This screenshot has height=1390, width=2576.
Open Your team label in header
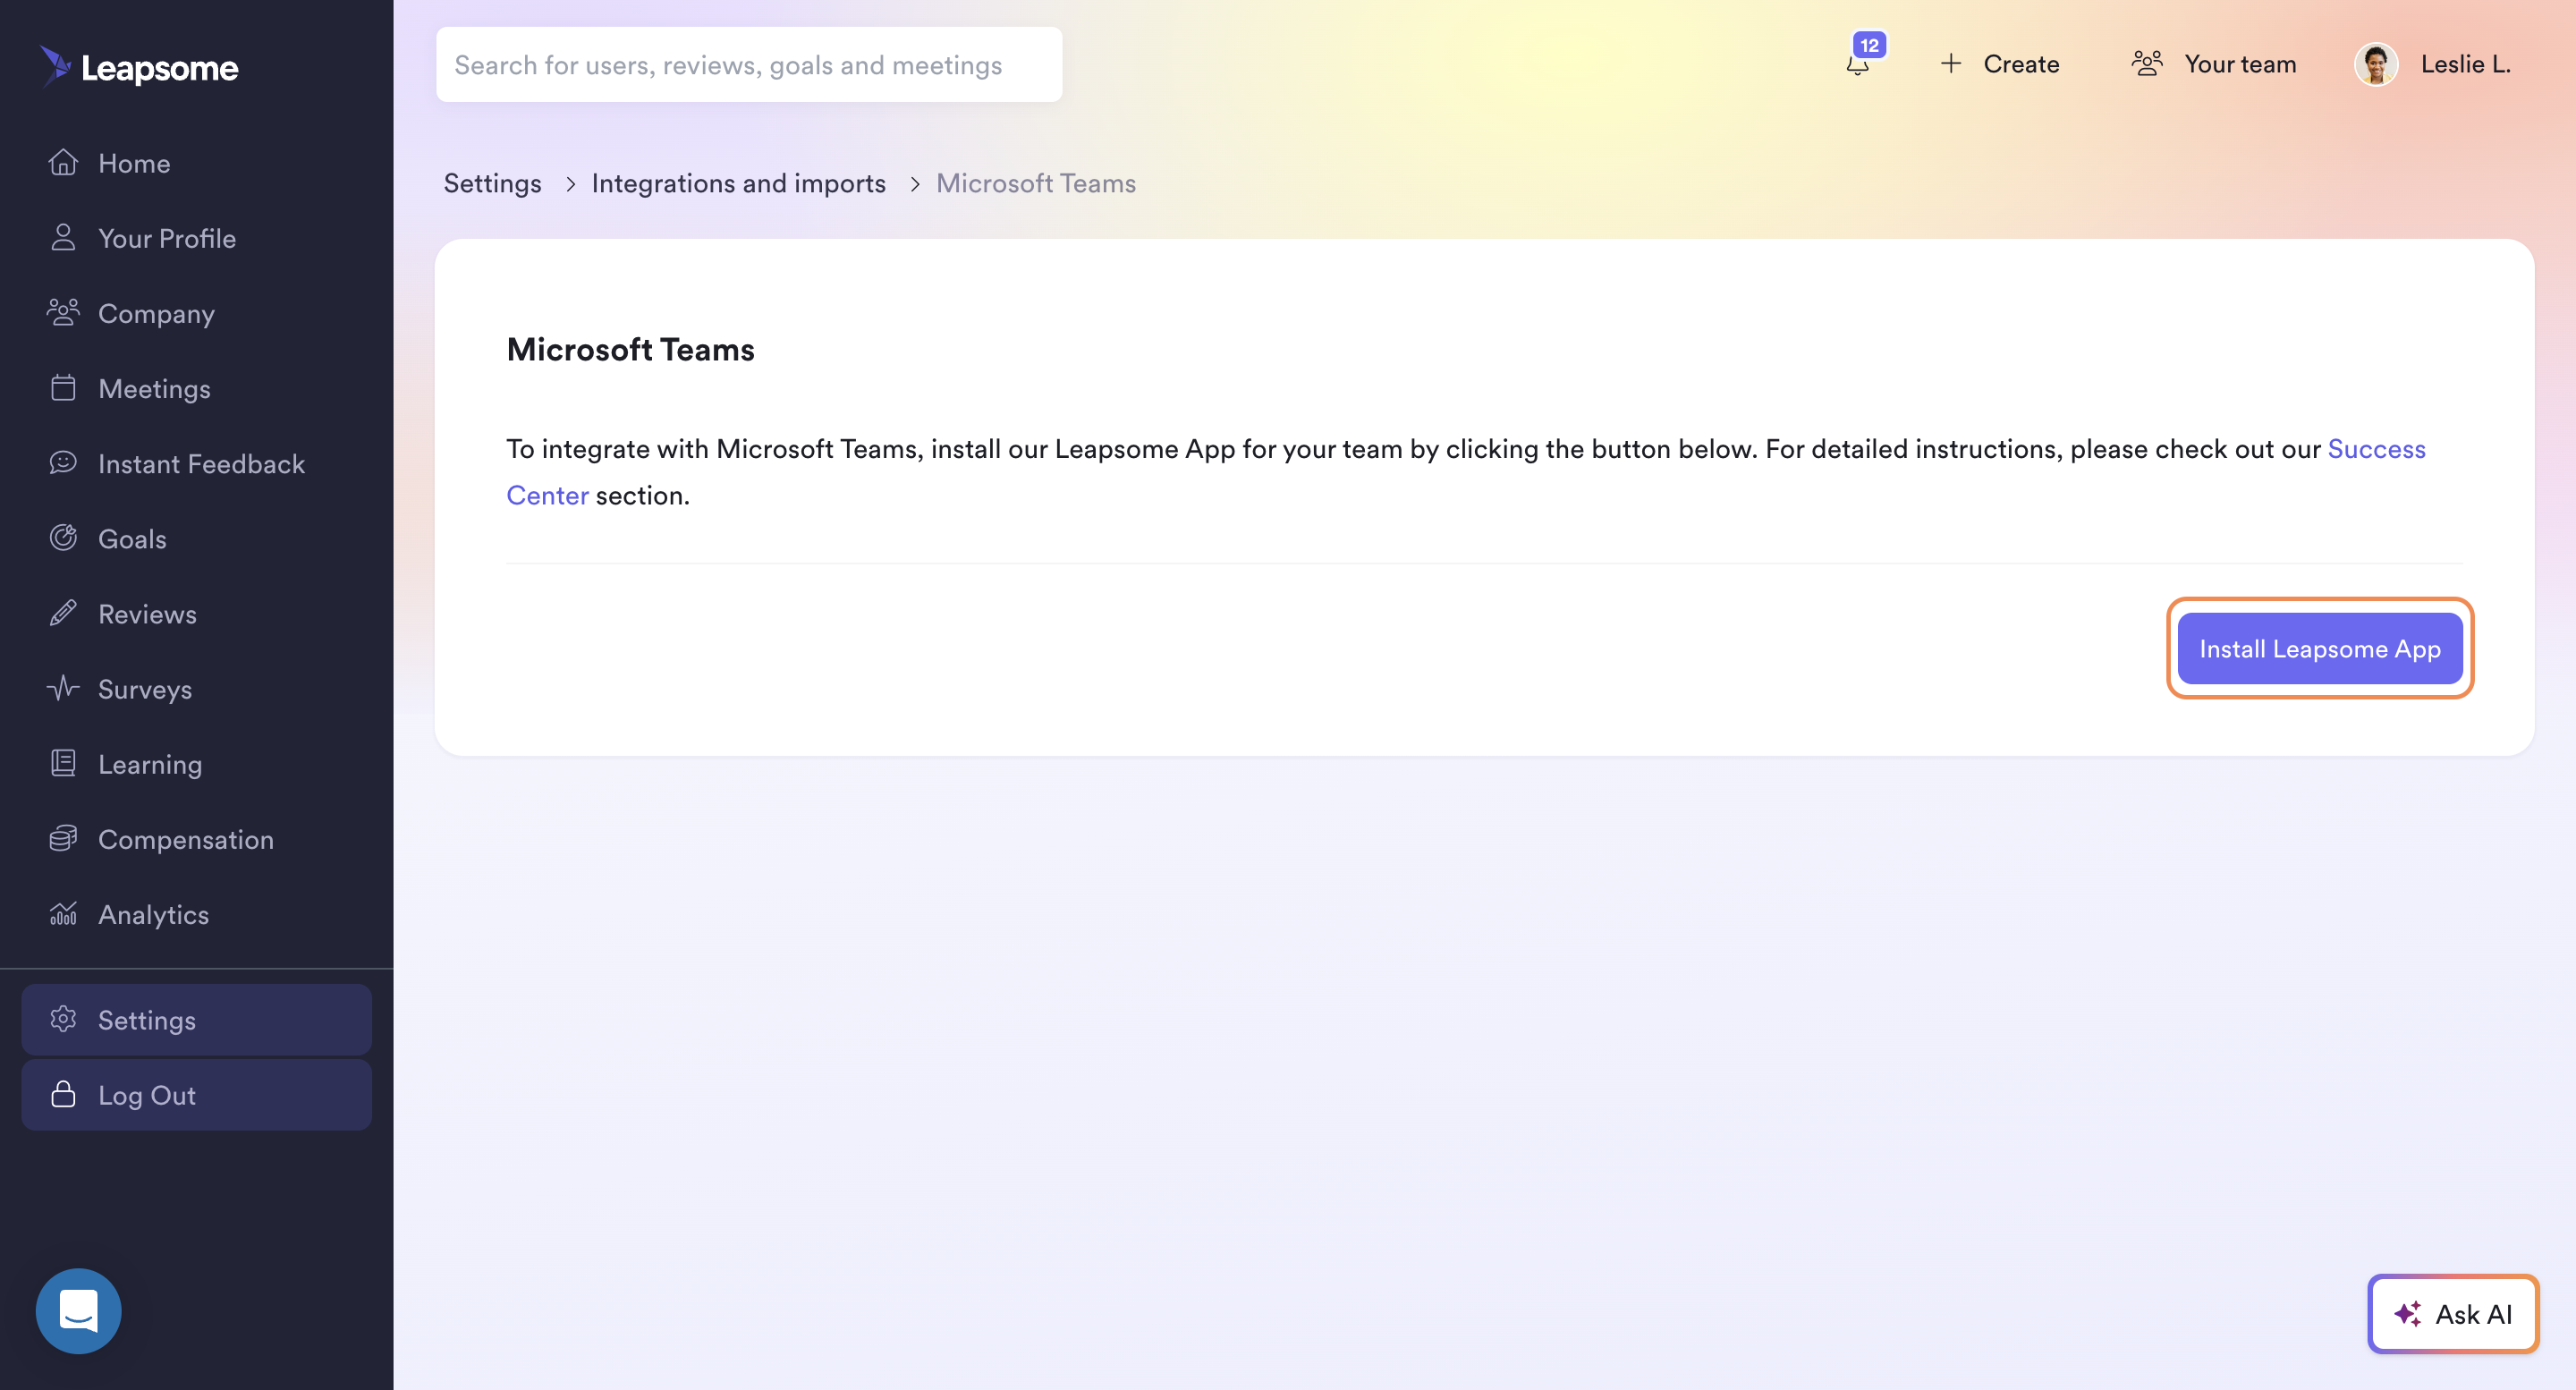pos(2240,63)
